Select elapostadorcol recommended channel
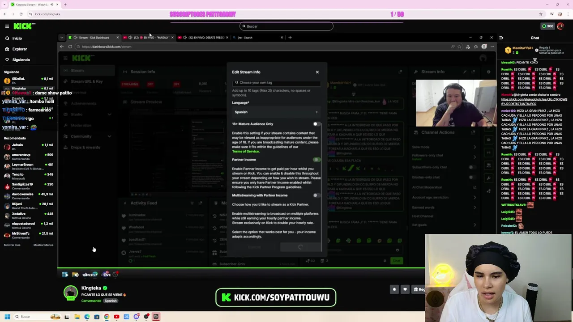This screenshot has width=573, height=322. (x=29, y=225)
